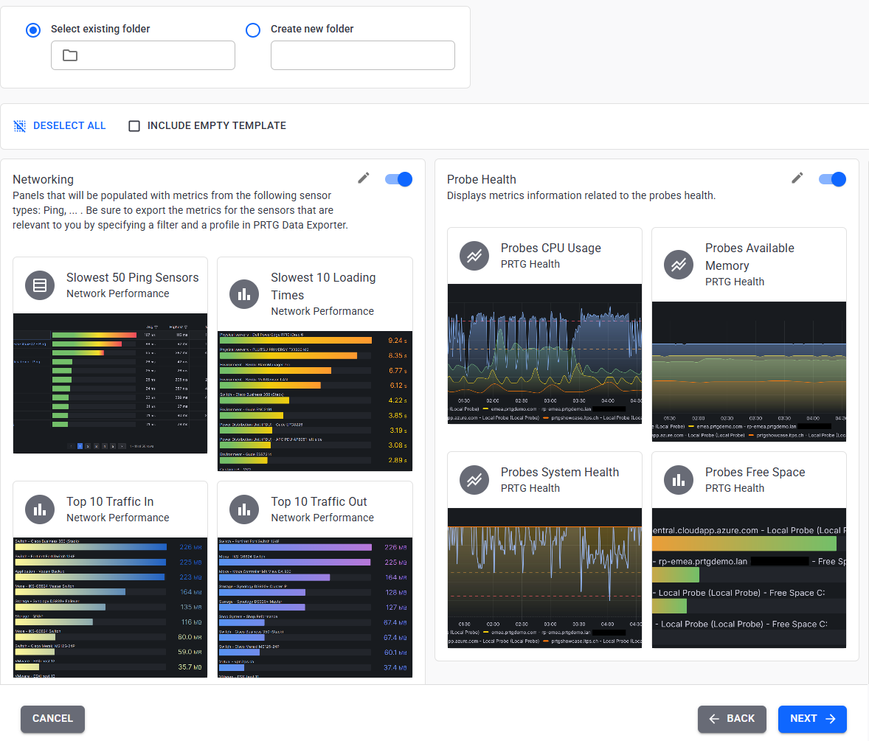Click the 'Slowest 50 Ping Sensors' title
This screenshot has height=741, width=869.
coord(133,277)
